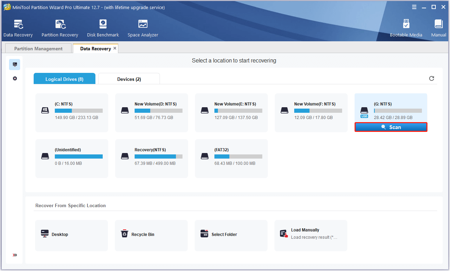Select the Logical Drives (8) tab
Screen dimensions: 450x271
[65, 79]
